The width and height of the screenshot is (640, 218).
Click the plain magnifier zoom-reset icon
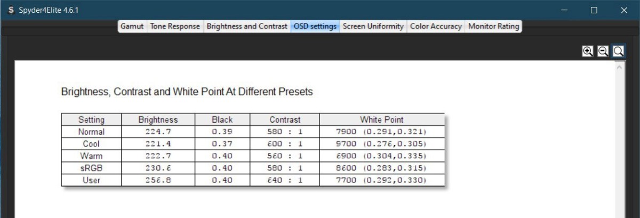[x=618, y=51]
